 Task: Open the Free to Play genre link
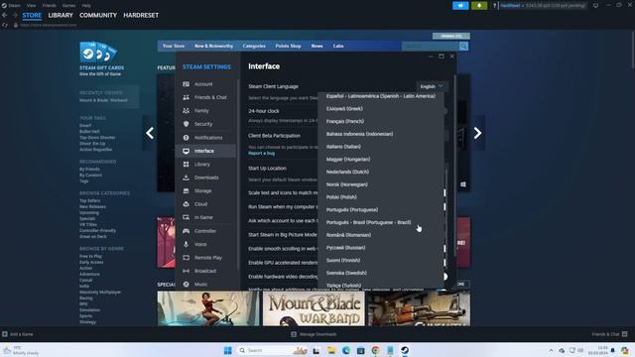(90, 256)
